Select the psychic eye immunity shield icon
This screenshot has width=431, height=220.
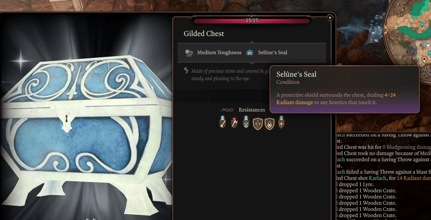[258, 123]
